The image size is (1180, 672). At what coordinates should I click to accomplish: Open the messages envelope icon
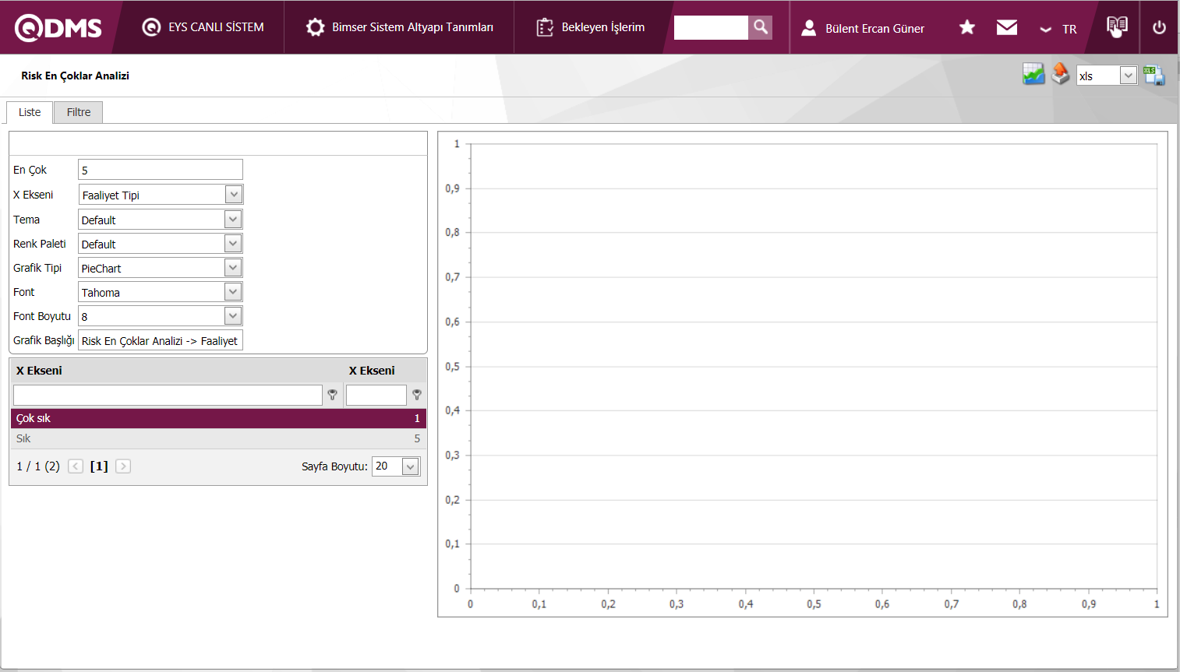pos(1007,28)
